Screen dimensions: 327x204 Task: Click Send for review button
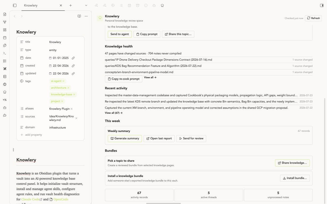pos(191,139)
